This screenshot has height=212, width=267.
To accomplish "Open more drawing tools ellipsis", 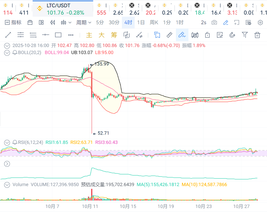I will click(71, 35).
